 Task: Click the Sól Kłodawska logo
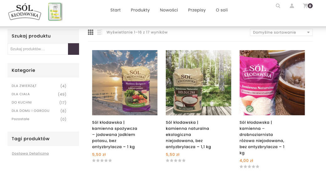(x=25, y=12)
